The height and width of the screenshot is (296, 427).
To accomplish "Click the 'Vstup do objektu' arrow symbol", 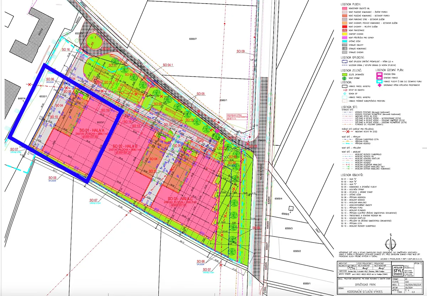I will pos(344,90).
